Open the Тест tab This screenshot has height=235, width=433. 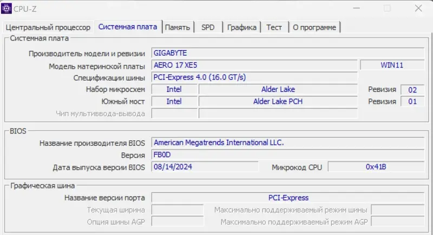(274, 28)
